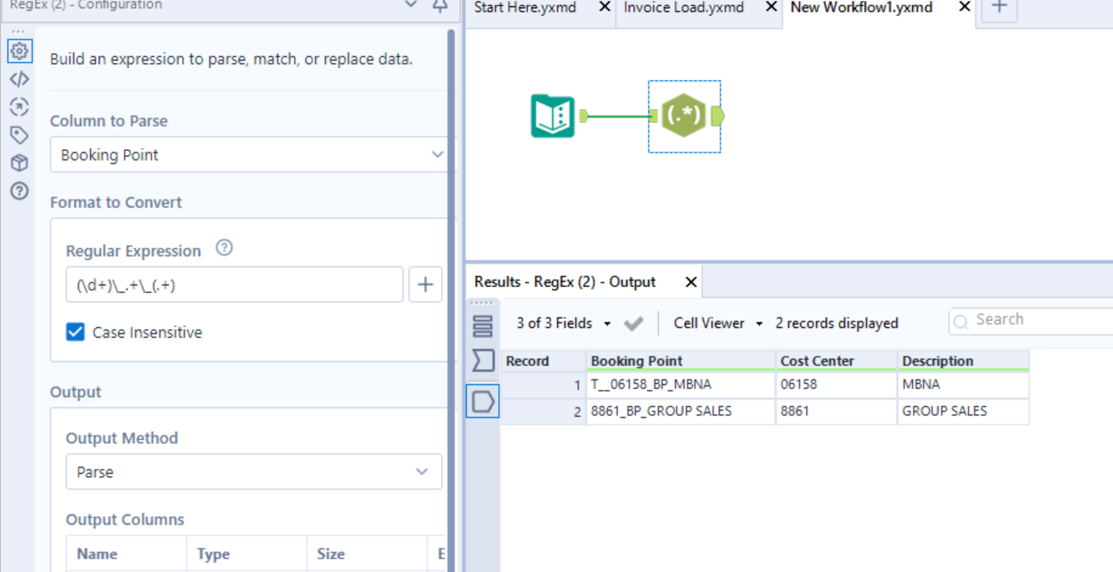Screen dimensions: 1113x572
Task: Click the package box icon in sidebar
Action: [x=19, y=162]
